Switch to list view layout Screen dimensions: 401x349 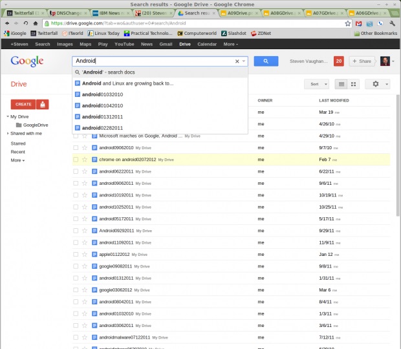tap(341, 84)
